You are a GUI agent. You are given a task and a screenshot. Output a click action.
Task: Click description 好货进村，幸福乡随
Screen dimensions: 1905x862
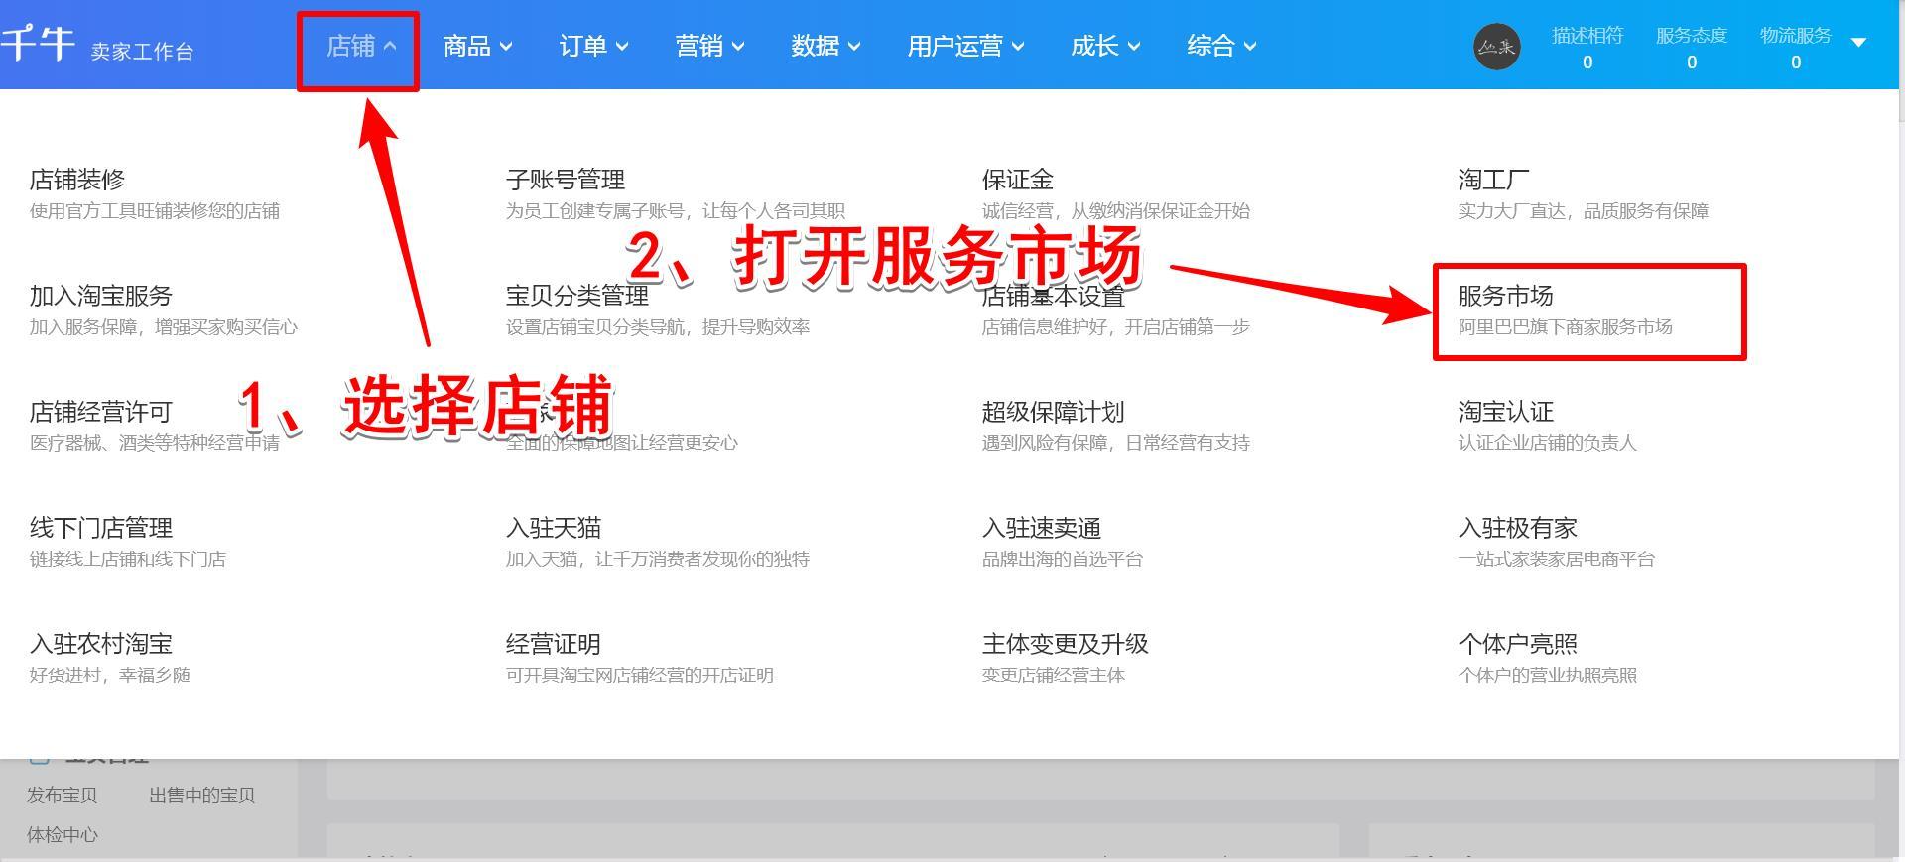point(110,676)
